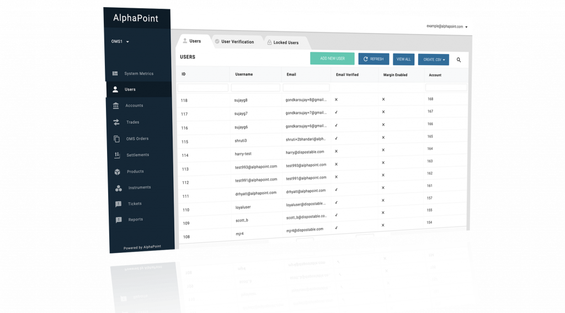
Task: Click the ID filter input field
Action: [202, 88]
